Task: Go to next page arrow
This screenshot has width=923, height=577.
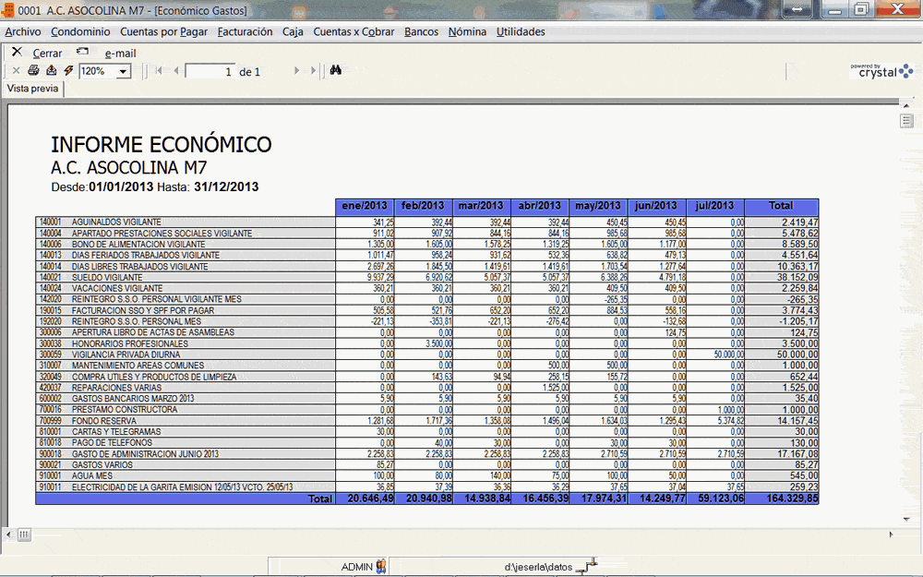Action: tap(296, 71)
